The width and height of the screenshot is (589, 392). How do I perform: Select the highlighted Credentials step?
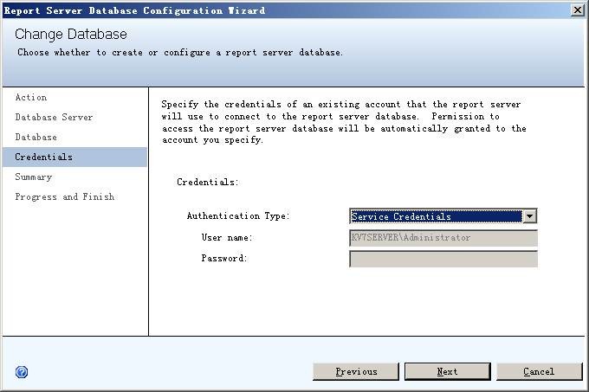tap(44, 157)
